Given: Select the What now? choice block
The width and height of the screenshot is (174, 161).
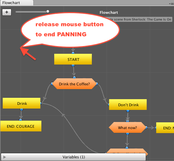Looking at the screenshot, I should pyautogui.click(x=127, y=127).
